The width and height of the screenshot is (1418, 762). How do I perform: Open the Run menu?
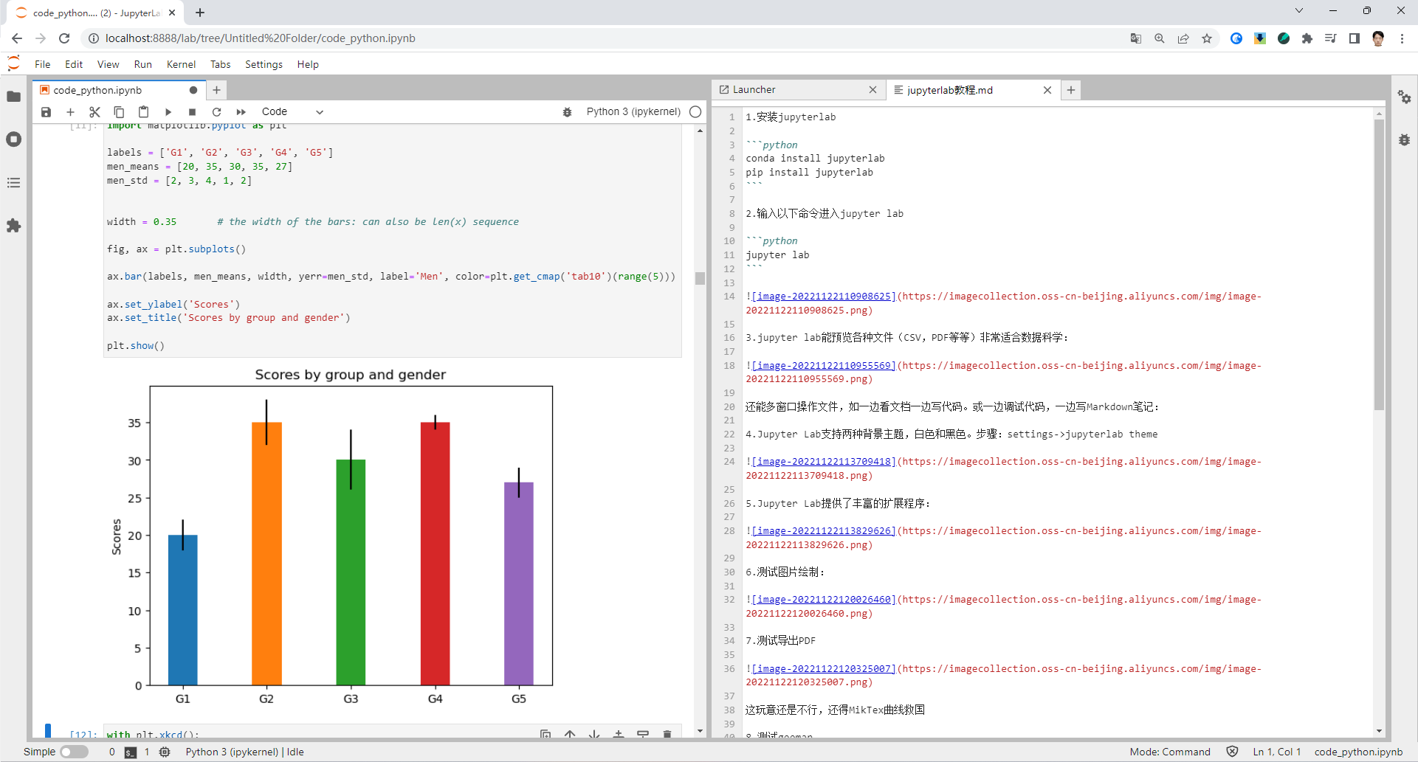142,64
